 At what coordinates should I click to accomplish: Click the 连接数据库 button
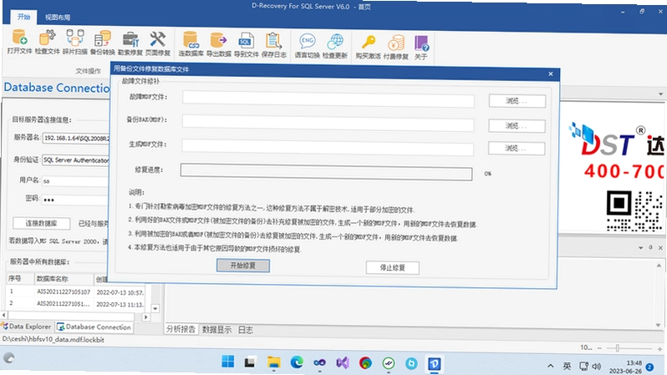[x=41, y=223]
